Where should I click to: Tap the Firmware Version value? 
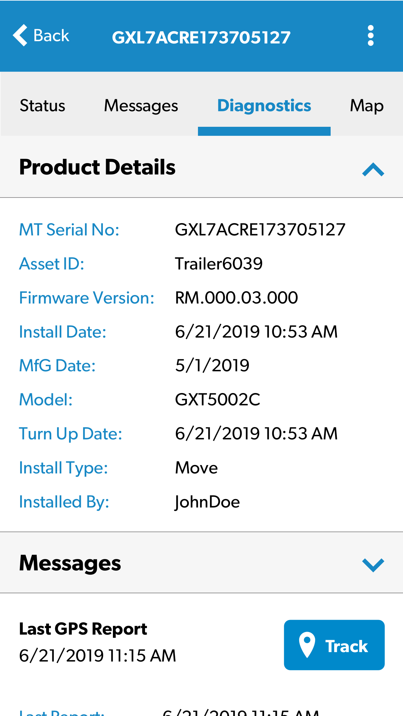pos(236,298)
